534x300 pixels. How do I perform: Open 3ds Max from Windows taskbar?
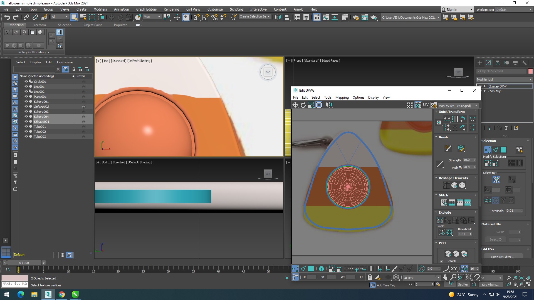pyautogui.click(x=48, y=294)
